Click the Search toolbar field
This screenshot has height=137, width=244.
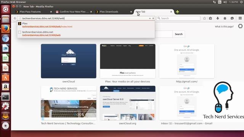pos(178,18)
